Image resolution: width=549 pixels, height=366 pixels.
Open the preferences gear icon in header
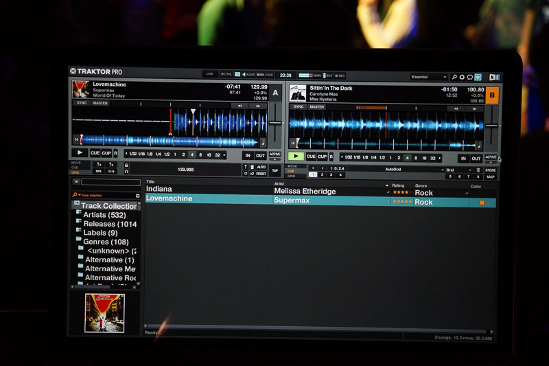[462, 77]
